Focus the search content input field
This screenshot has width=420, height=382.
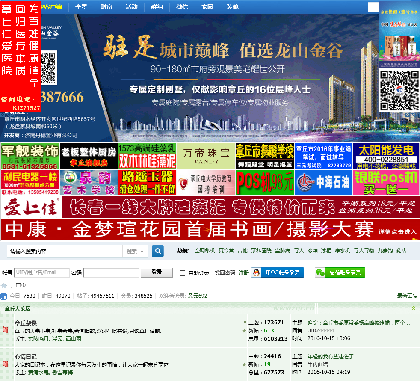coord(65,251)
